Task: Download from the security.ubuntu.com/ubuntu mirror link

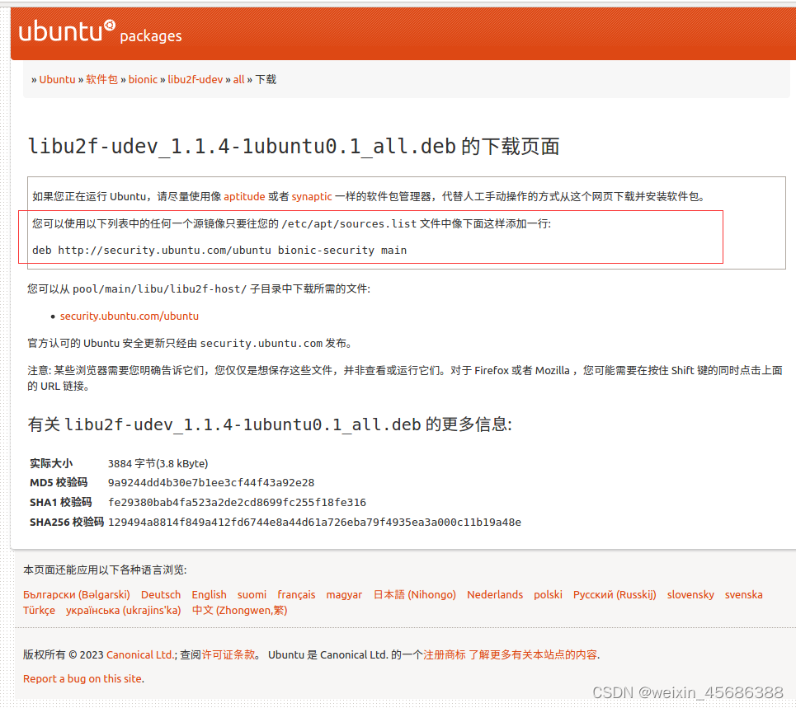Action: coord(129,316)
